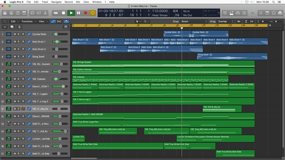
Task: Rewind the playhead
Action: tap(56, 13)
